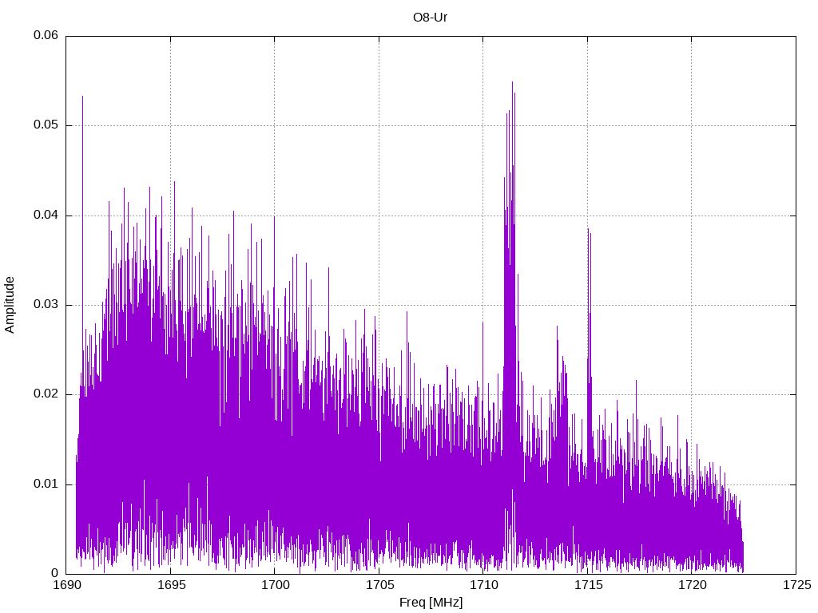Select the Freq [MHz] axis label

431,603
